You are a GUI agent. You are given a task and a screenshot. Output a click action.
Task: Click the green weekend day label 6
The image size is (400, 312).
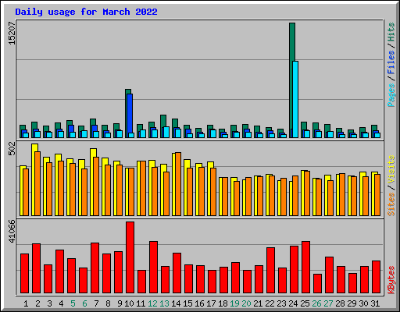pyautogui.click(x=84, y=303)
